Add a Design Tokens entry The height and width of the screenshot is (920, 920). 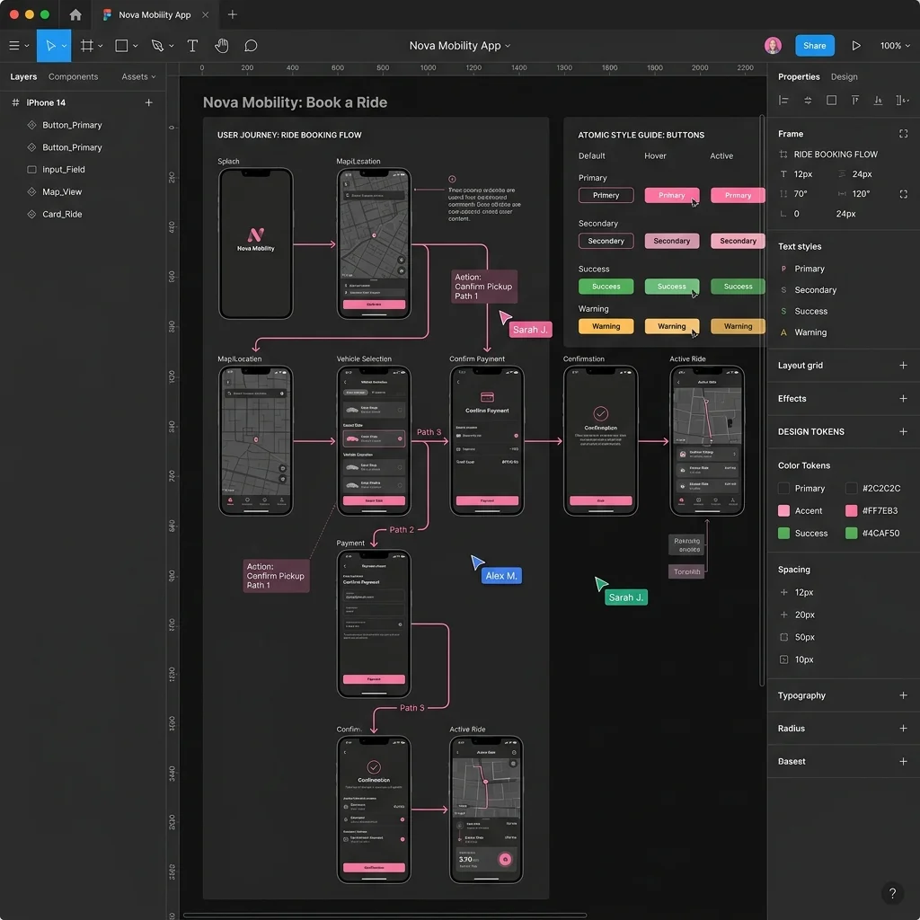pos(903,431)
